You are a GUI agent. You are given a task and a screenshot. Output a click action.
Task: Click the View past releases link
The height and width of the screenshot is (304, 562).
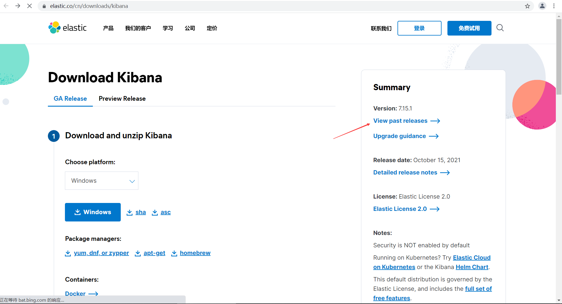pyautogui.click(x=400, y=121)
